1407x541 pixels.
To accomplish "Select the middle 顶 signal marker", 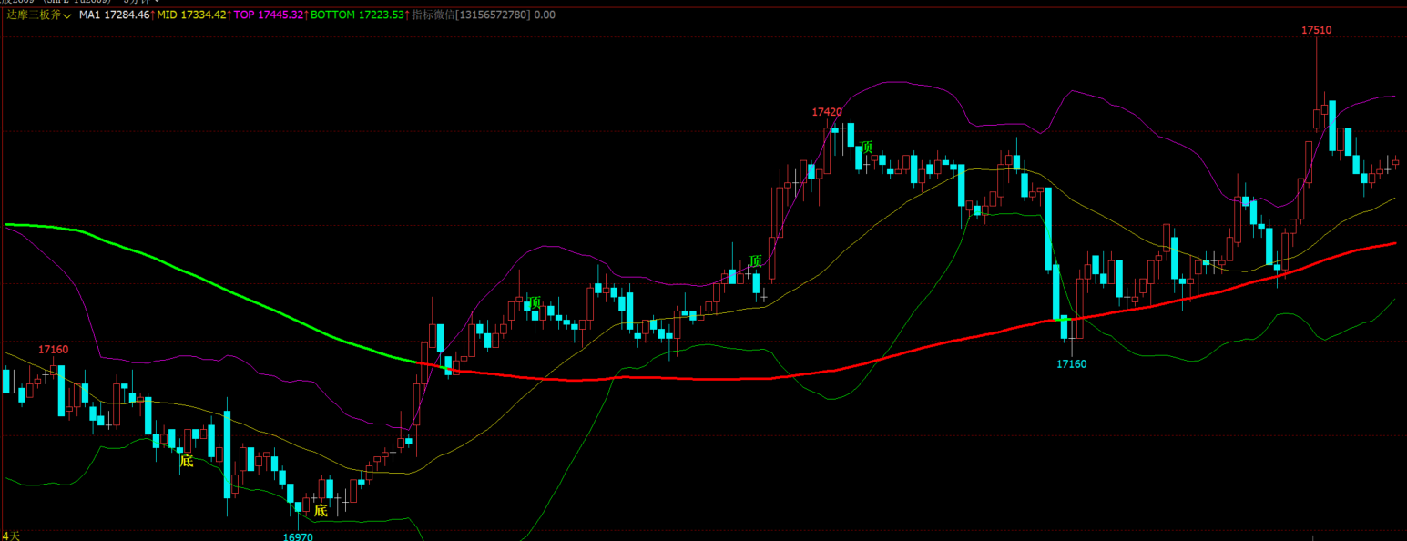I will tap(755, 261).
